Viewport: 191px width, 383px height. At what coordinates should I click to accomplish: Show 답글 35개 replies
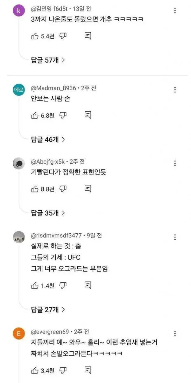pyautogui.click(x=48, y=213)
